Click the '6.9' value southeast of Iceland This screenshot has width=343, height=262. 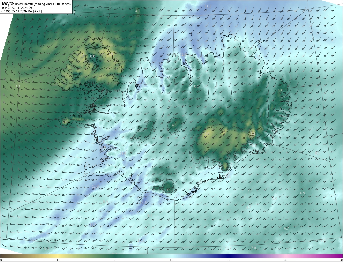[x=303, y=193]
